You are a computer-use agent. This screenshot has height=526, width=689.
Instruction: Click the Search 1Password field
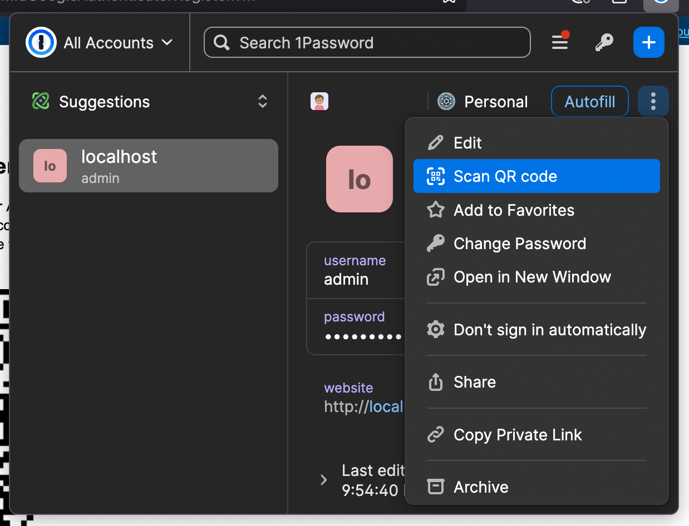pyautogui.click(x=367, y=43)
